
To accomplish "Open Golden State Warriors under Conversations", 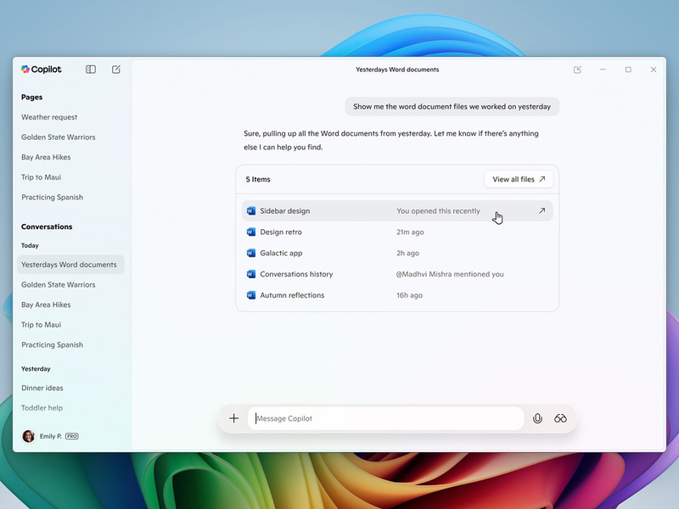I will (x=58, y=285).
